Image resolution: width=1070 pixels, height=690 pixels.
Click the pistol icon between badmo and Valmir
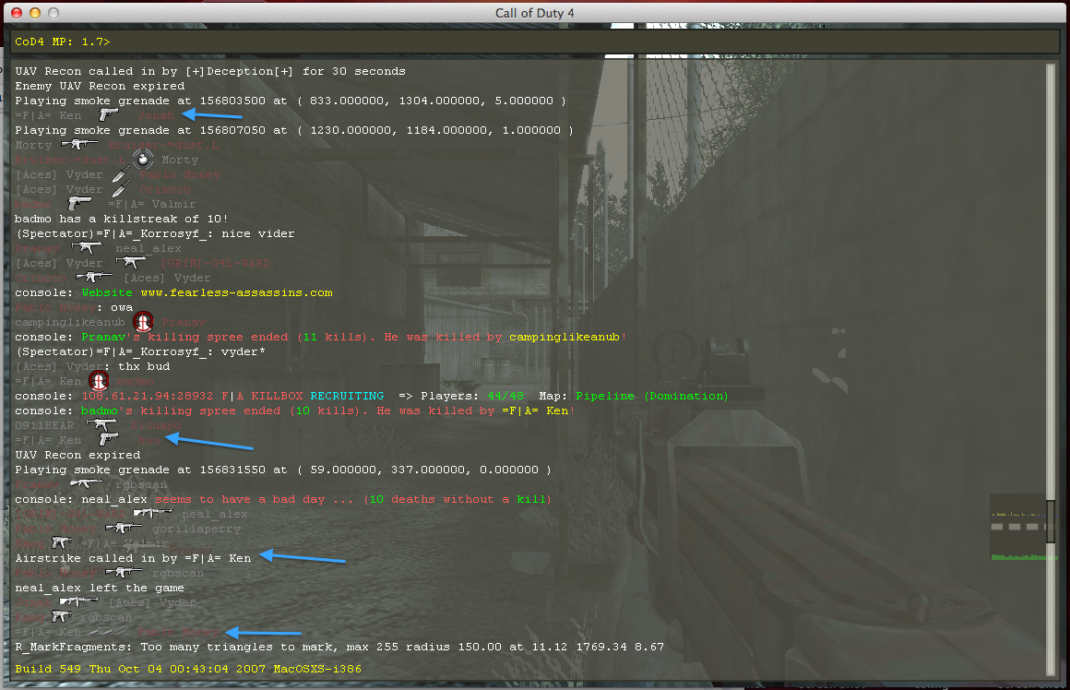click(78, 203)
